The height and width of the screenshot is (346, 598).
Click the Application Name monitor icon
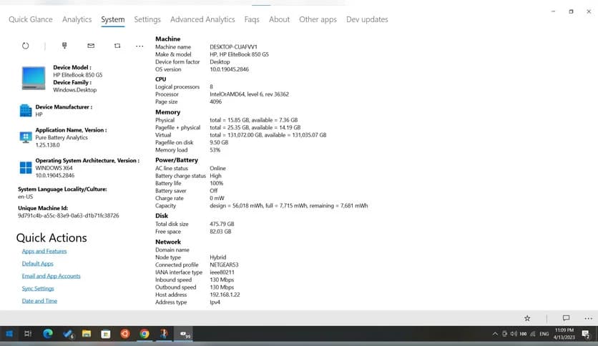26,137
